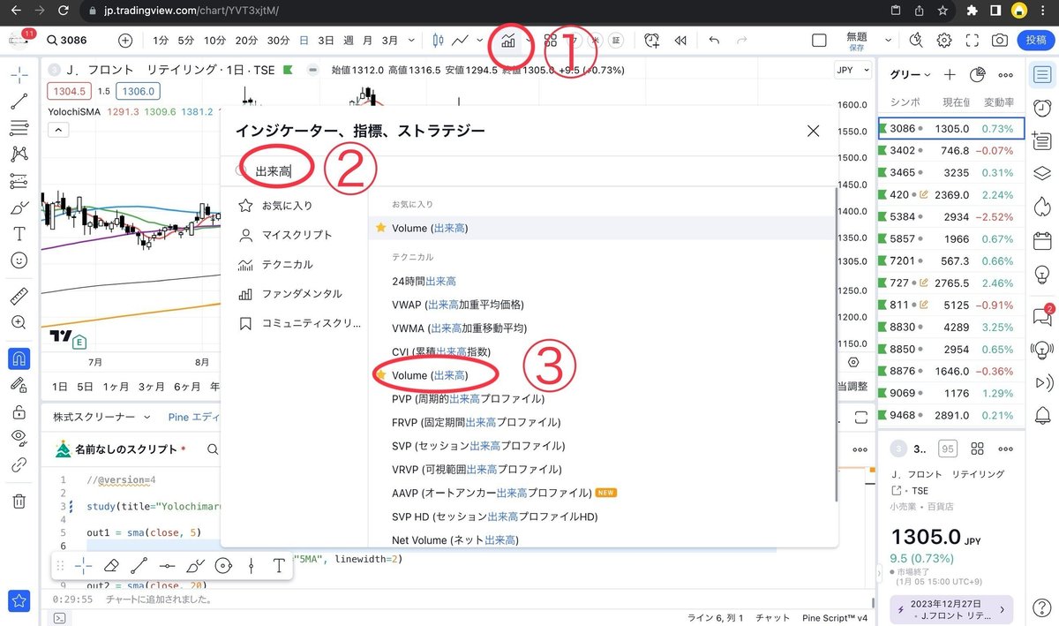This screenshot has height=626, width=1059.
Task: Open the Indicators button in top toolbar
Action: [x=508, y=40]
